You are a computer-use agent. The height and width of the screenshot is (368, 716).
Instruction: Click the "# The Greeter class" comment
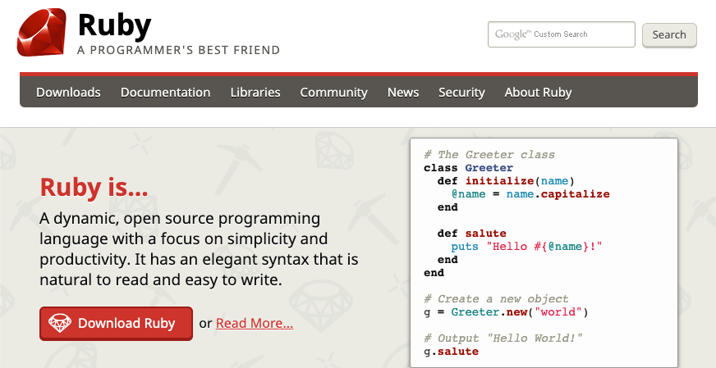pyautogui.click(x=489, y=155)
